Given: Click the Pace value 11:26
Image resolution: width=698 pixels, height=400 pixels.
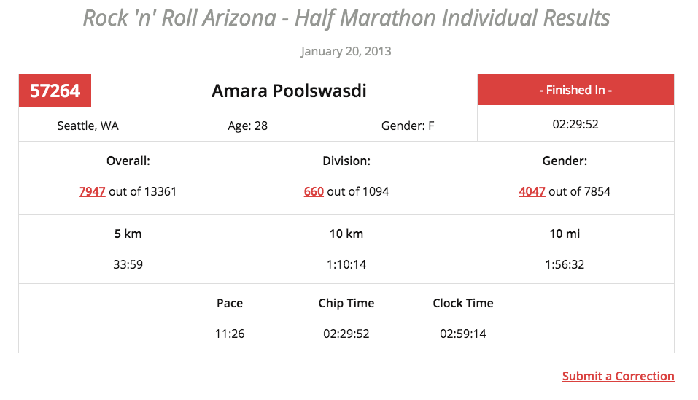Looking at the screenshot, I should click(x=230, y=334).
